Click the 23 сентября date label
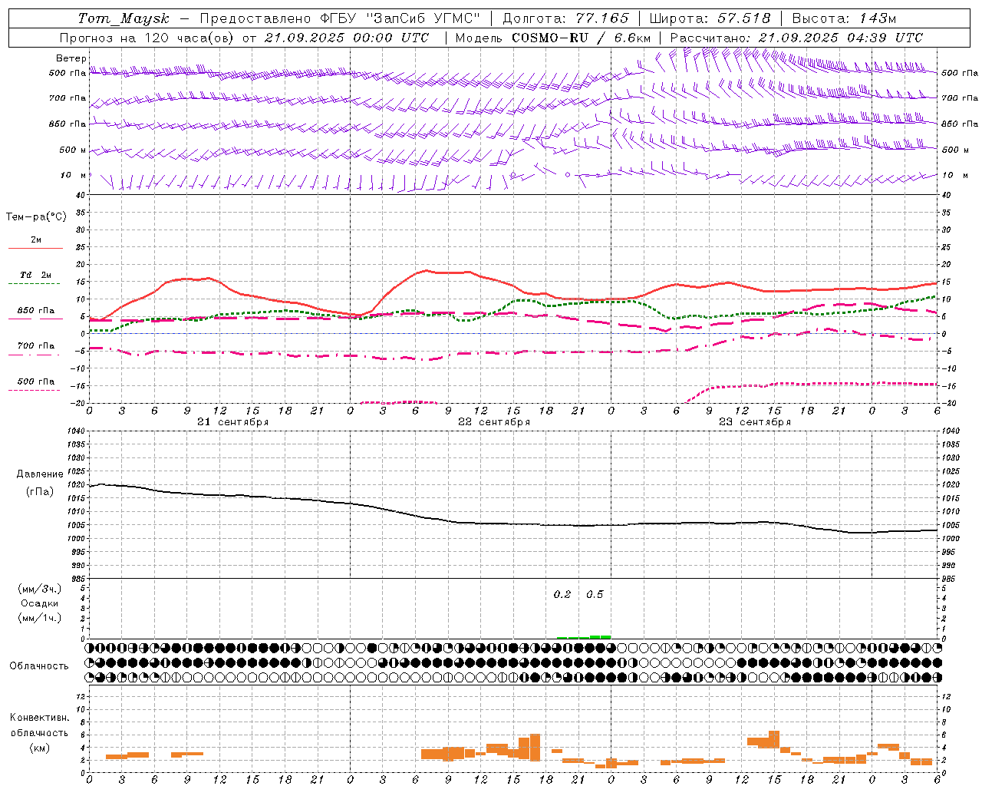The width and height of the screenshot is (982, 786). click(x=754, y=422)
